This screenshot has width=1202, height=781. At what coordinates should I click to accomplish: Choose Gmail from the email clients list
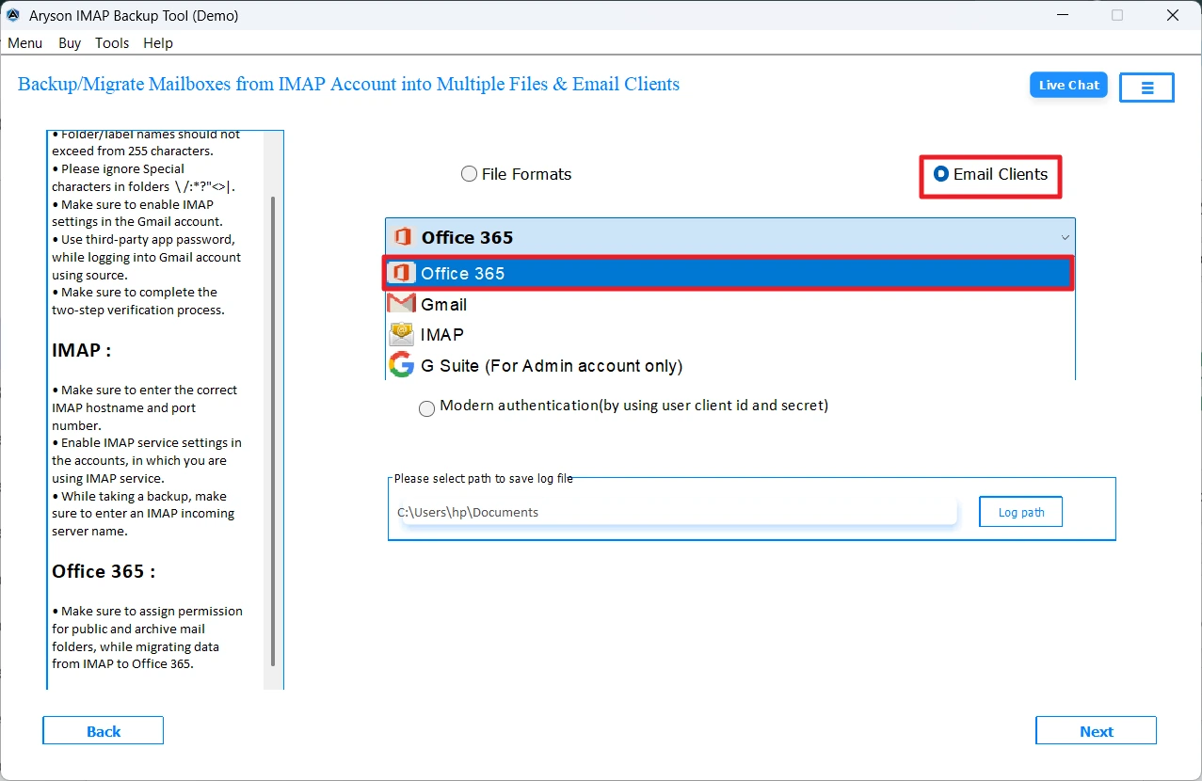(x=729, y=304)
